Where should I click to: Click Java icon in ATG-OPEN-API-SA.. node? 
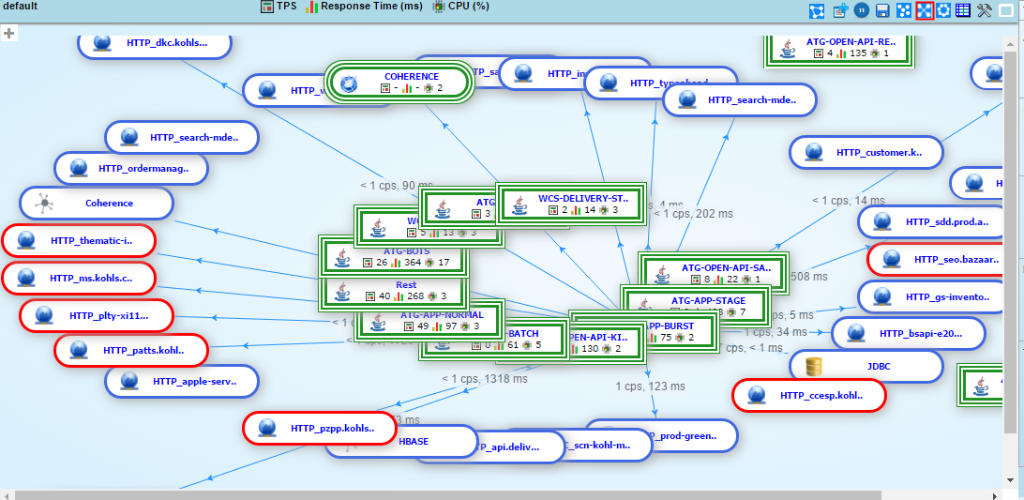tap(661, 274)
